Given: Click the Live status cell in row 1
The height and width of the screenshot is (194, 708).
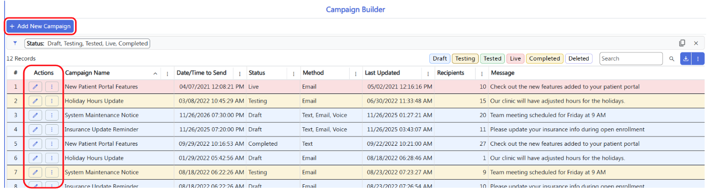Looking at the screenshot, I should pyautogui.click(x=253, y=87).
